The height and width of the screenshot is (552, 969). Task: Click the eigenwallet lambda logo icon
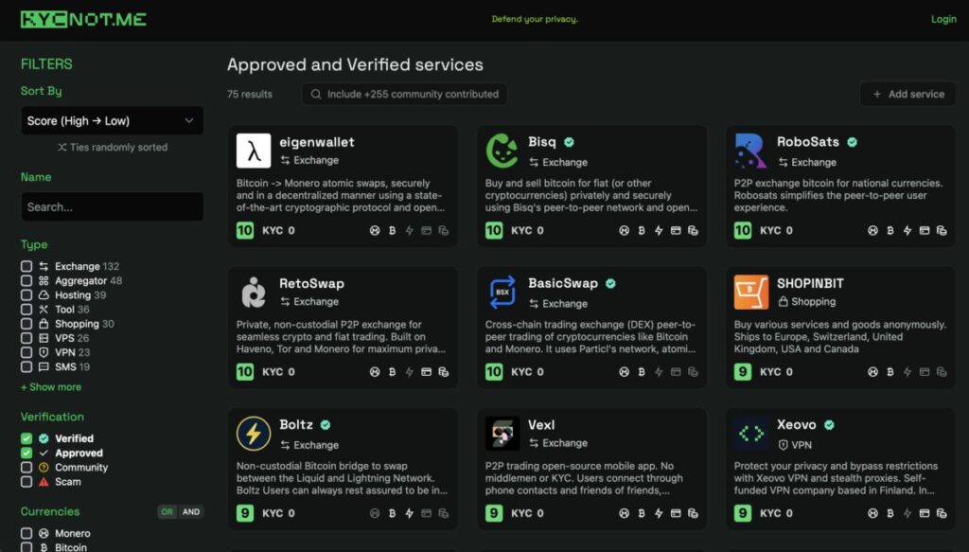(x=254, y=151)
